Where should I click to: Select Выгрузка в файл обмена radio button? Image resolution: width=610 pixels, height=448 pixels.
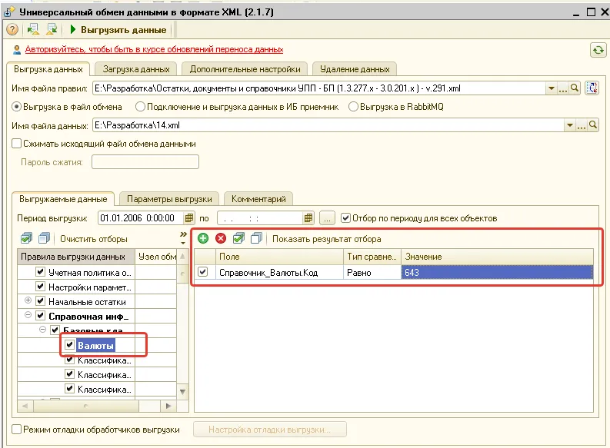pyautogui.click(x=16, y=107)
